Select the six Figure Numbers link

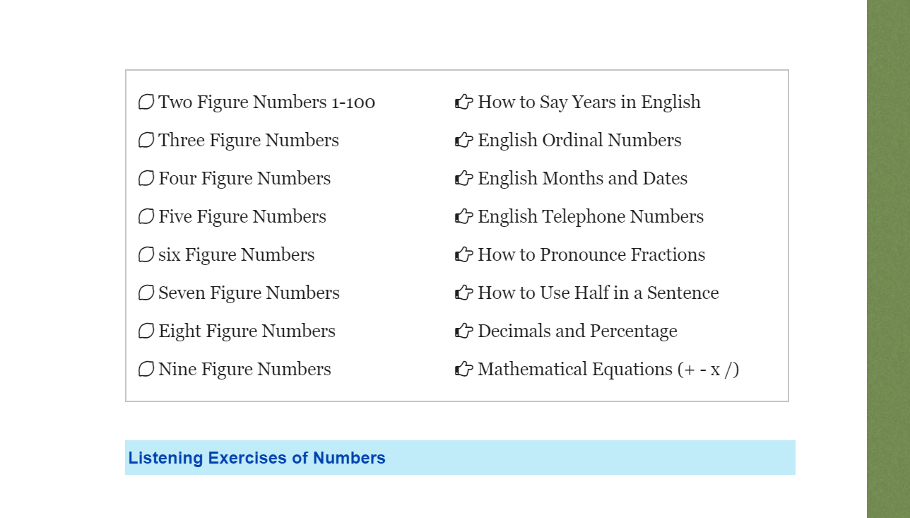point(237,255)
